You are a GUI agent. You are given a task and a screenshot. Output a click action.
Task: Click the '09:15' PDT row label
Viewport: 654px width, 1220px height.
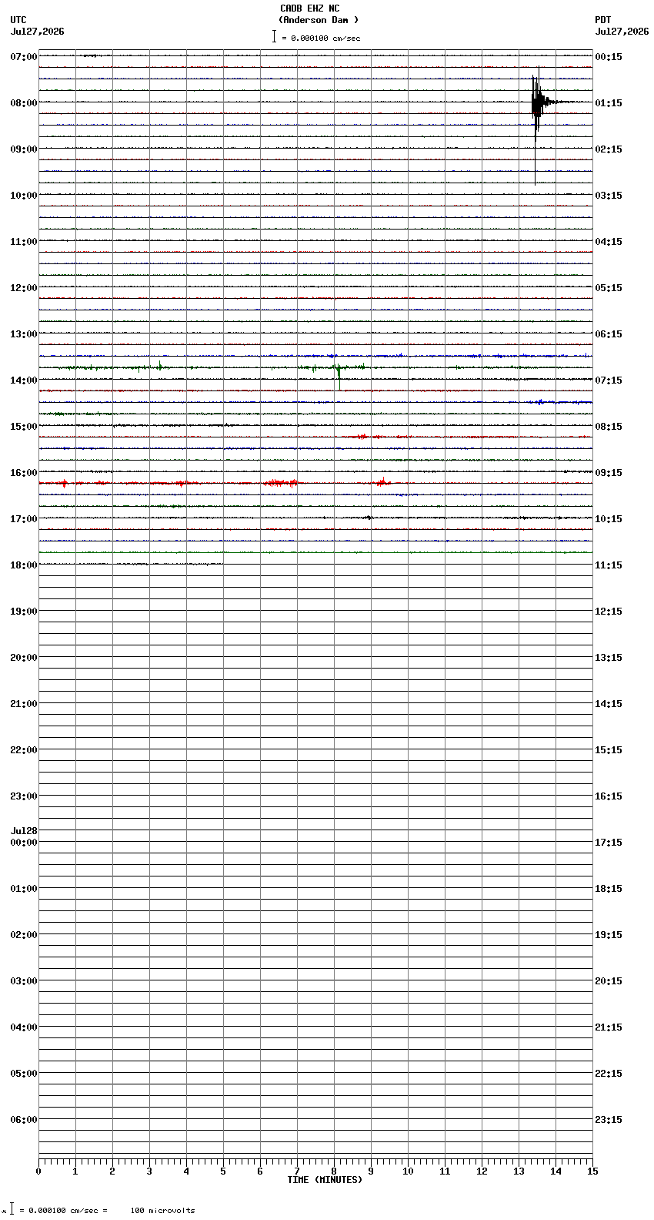609,473
